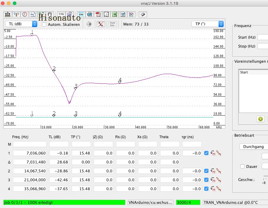Open the multi-trace chart icon
This screenshot has height=208, width=268.
point(131,14)
